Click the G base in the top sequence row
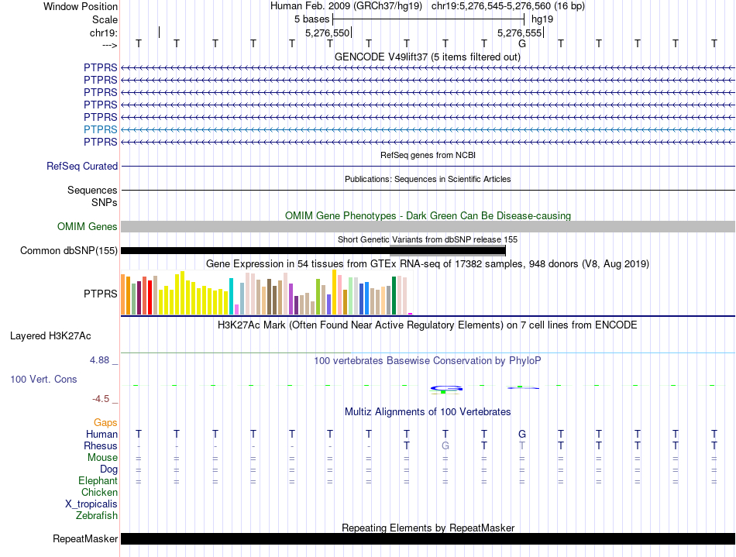The image size is (736, 557). [522, 43]
